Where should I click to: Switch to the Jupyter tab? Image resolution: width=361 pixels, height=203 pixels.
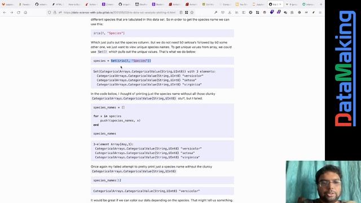coord(258,5)
